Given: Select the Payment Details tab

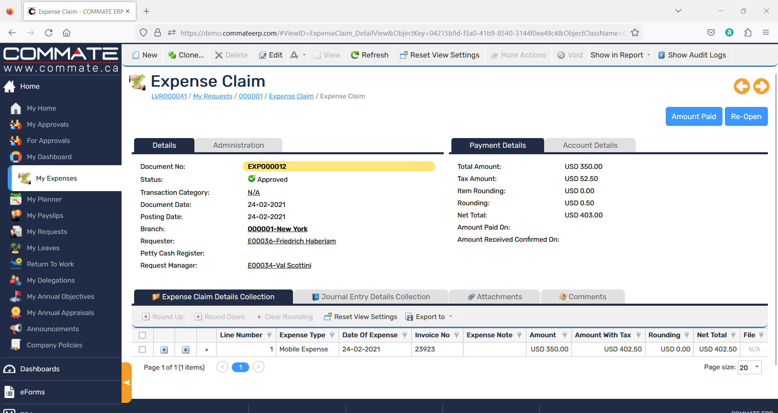Looking at the screenshot, I should (x=498, y=145).
